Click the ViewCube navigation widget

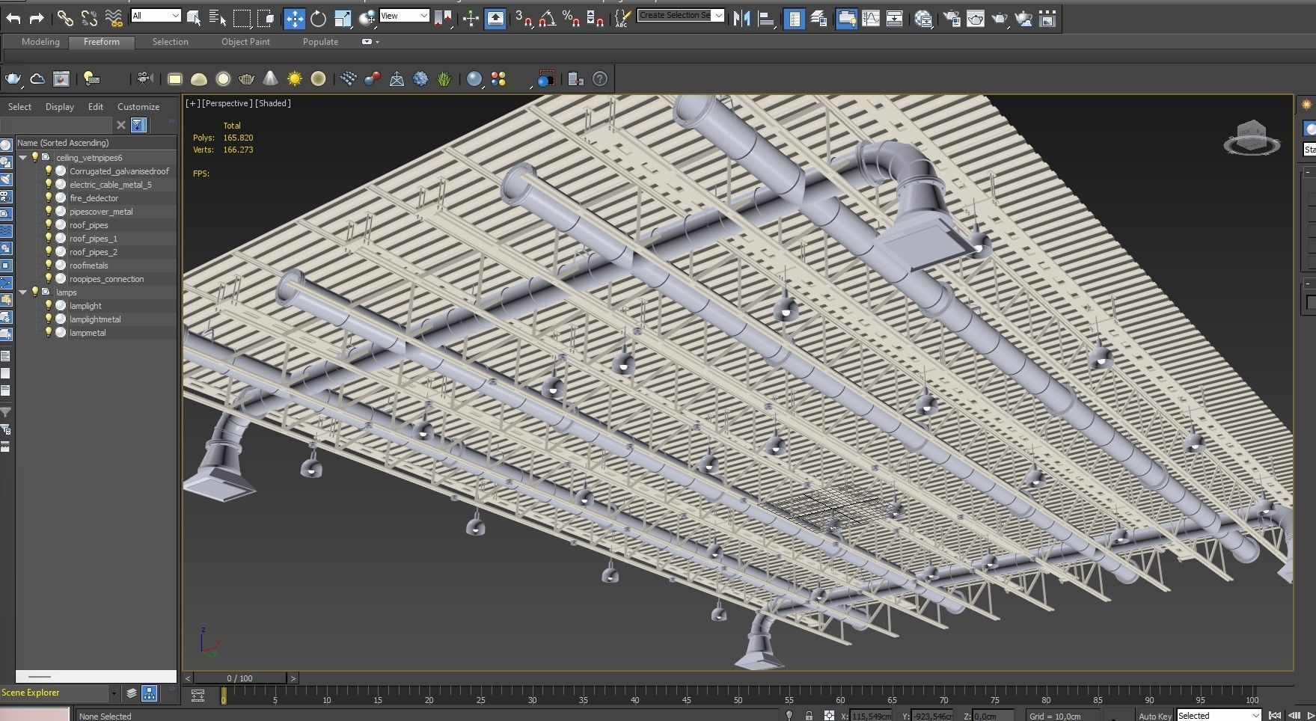pos(1252,138)
